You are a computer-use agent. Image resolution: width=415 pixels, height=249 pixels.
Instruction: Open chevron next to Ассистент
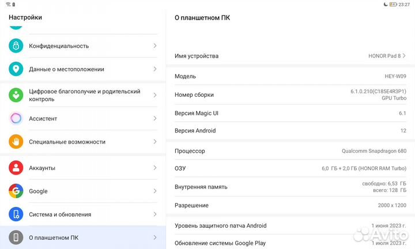point(155,118)
